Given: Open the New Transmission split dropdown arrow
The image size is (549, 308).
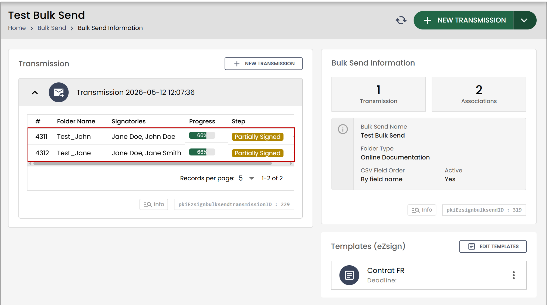Looking at the screenshot, I should click(x=524, y=20).
